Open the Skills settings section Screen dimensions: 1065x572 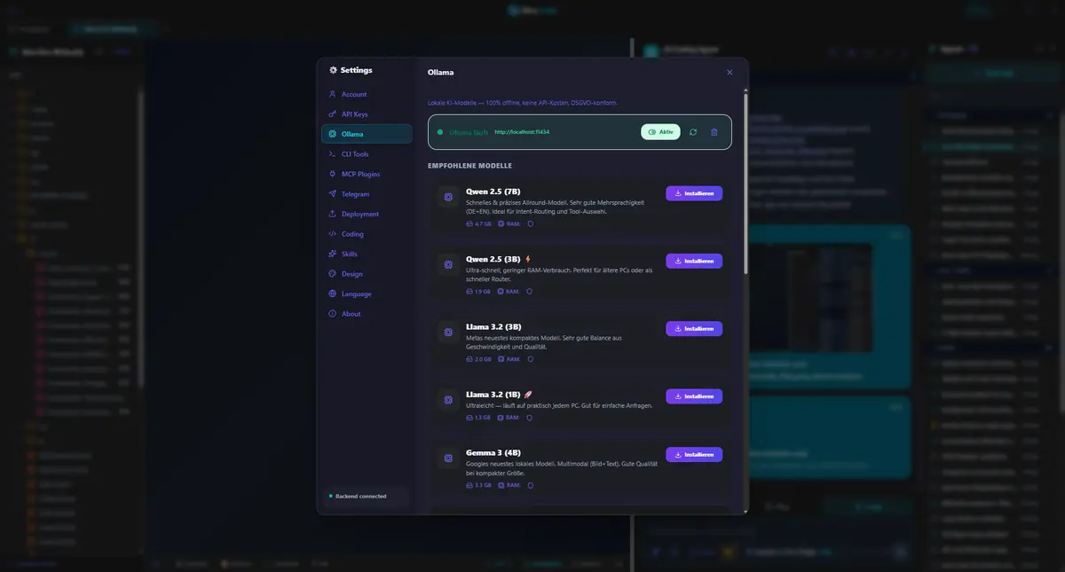tap(366, 254)
